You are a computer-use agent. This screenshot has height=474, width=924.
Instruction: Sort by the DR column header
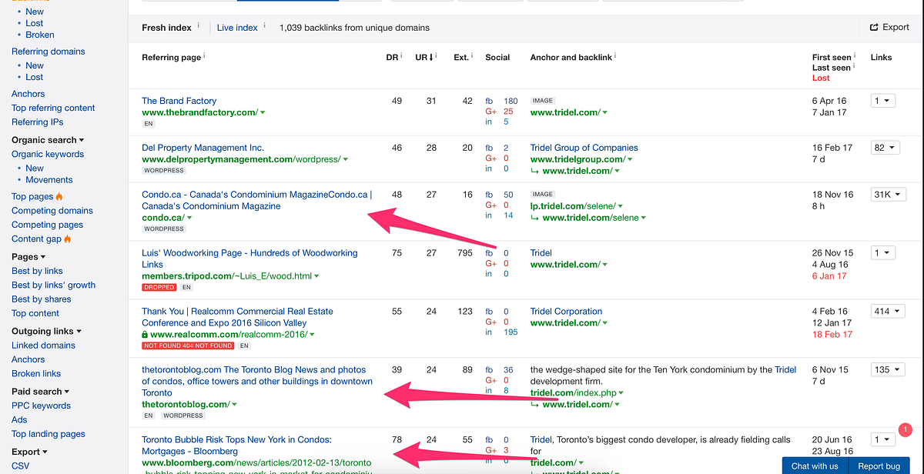[x=392, y=57]
